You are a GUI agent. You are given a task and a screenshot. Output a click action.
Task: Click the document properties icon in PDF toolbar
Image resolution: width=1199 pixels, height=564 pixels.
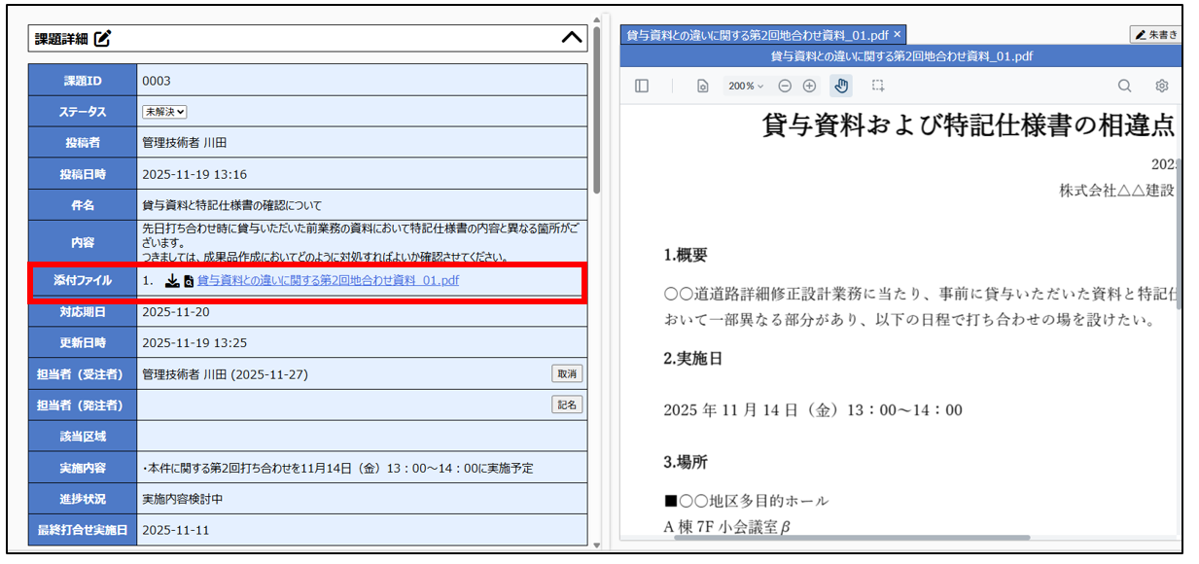point(702,86)
